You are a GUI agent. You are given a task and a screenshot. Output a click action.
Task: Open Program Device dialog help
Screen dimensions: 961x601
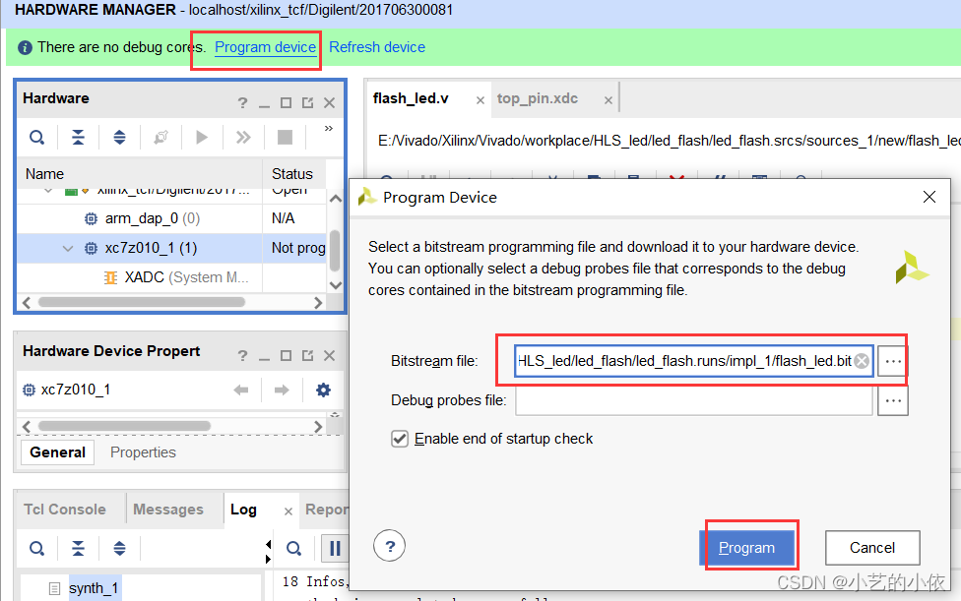coord(389,546)
